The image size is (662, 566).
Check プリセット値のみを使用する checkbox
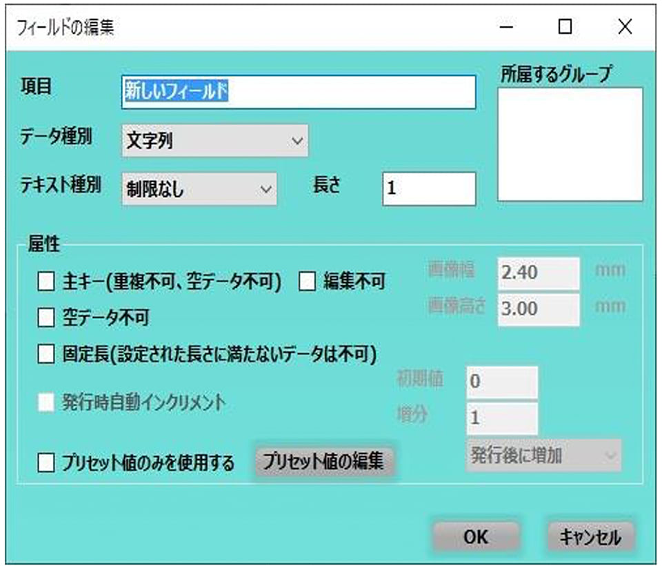tap(46, 462)
